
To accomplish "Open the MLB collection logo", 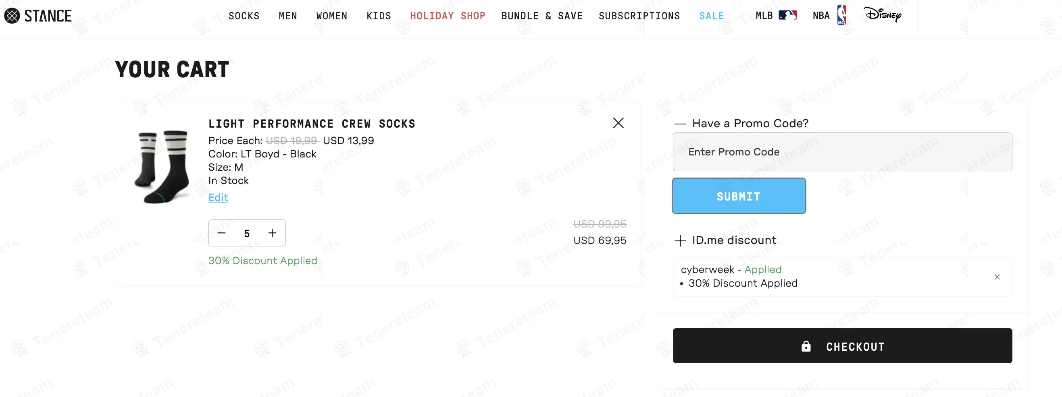I will 787,16.
